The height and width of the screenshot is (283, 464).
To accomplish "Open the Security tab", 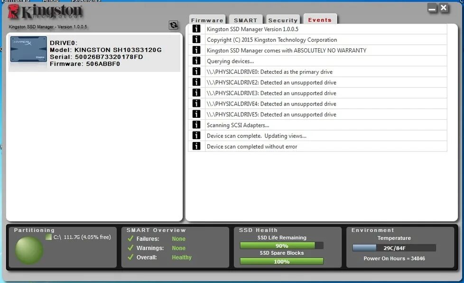I will pyautogui.click(x=283, y=20).
